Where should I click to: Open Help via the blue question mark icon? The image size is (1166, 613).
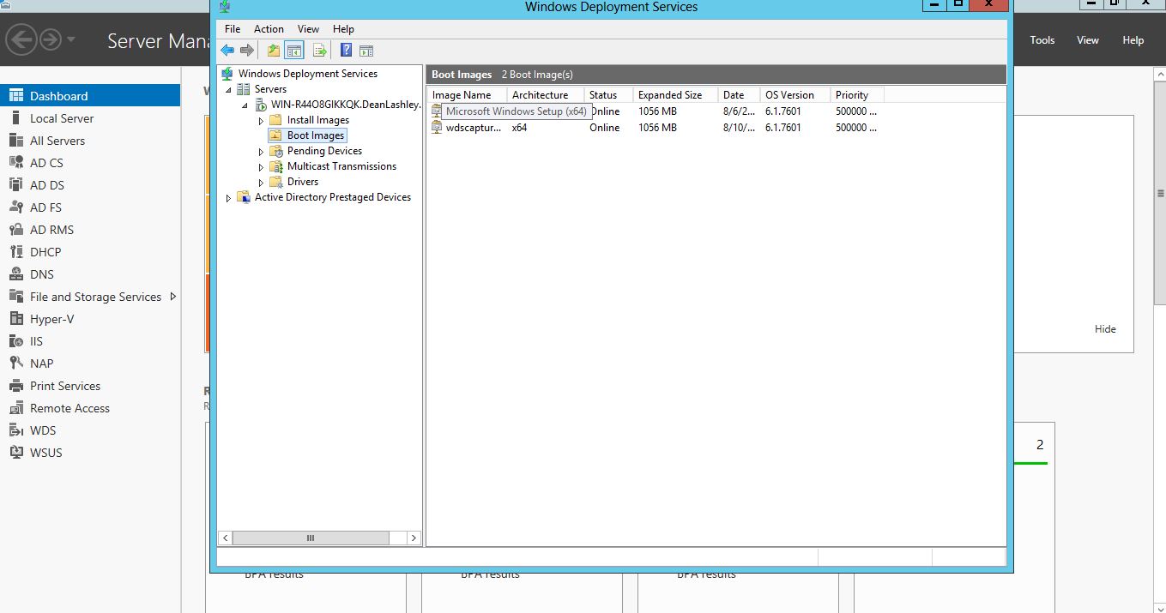pyautogui.click(x=346, y=51)
